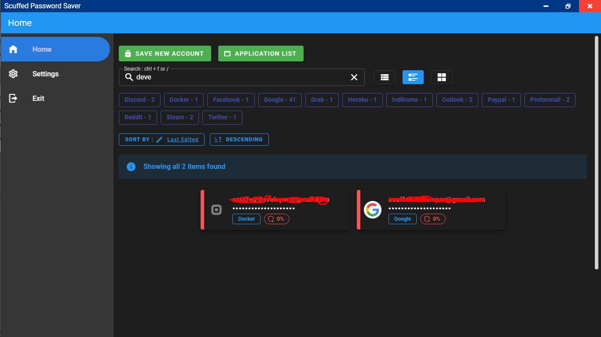Click the Docker tag on first card

click(x=246, y=219)
